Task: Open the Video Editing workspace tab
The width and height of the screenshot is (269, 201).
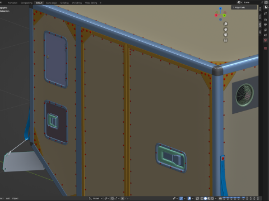Action: (x=91, y=3)
